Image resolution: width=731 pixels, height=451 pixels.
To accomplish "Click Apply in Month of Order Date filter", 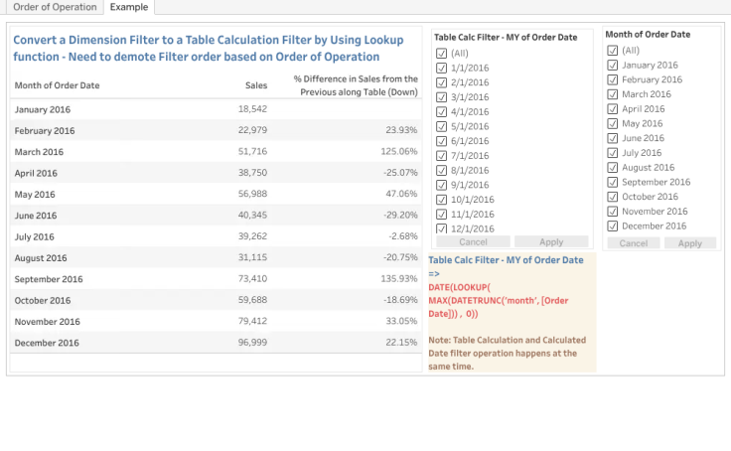I will pyautogui.click(x=690, y=243).
